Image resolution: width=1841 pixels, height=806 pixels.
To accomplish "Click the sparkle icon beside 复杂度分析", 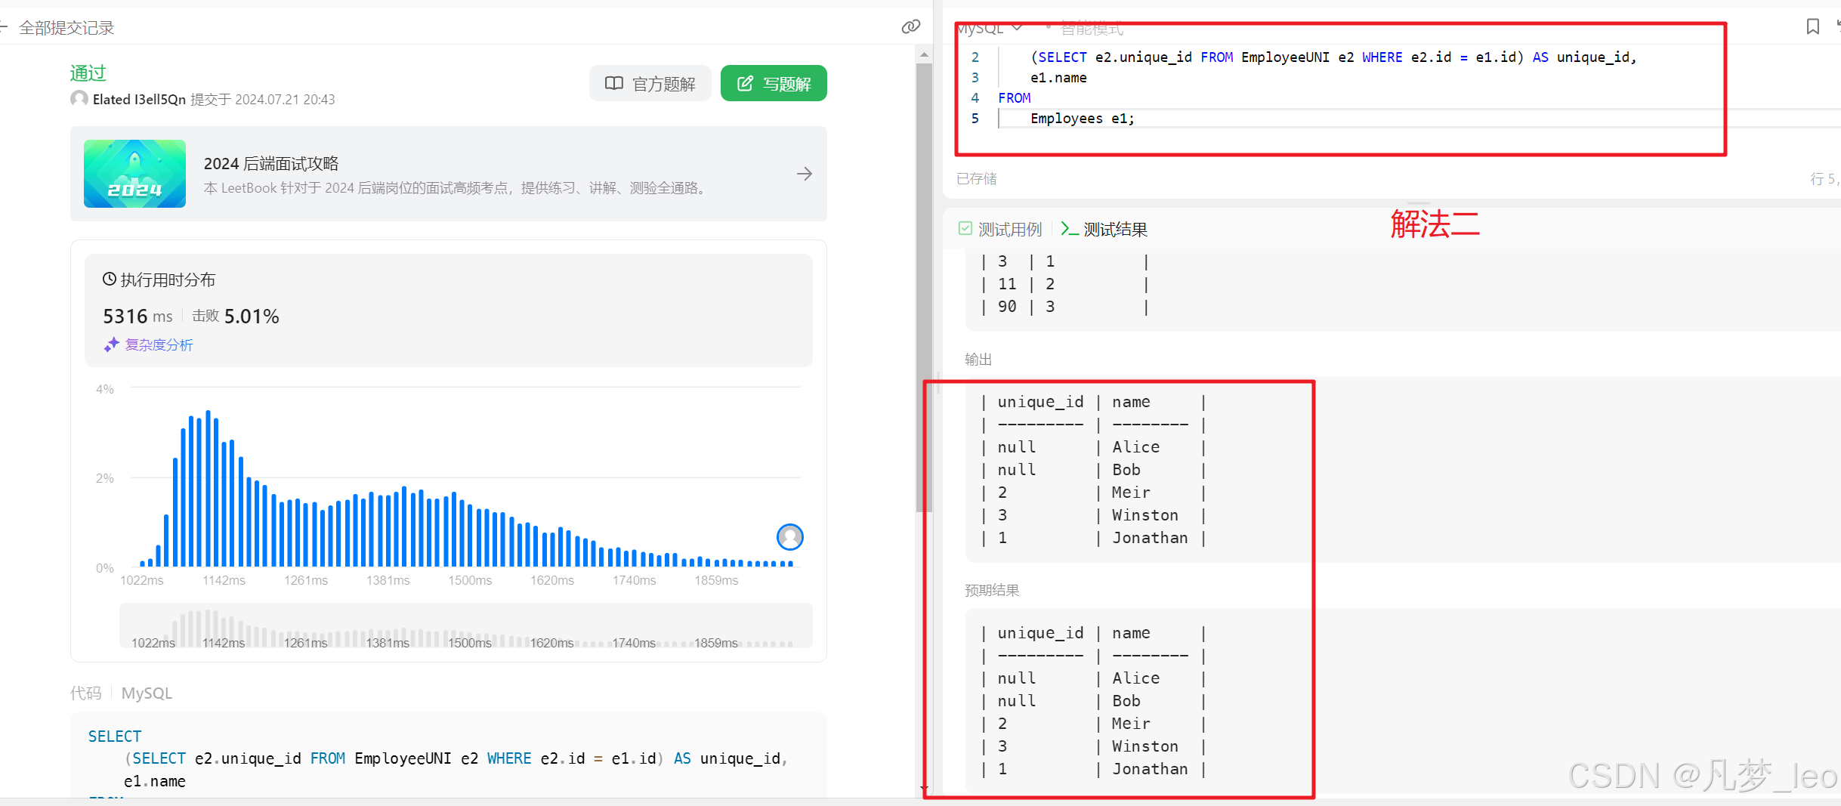I will [x=112, y=344].
